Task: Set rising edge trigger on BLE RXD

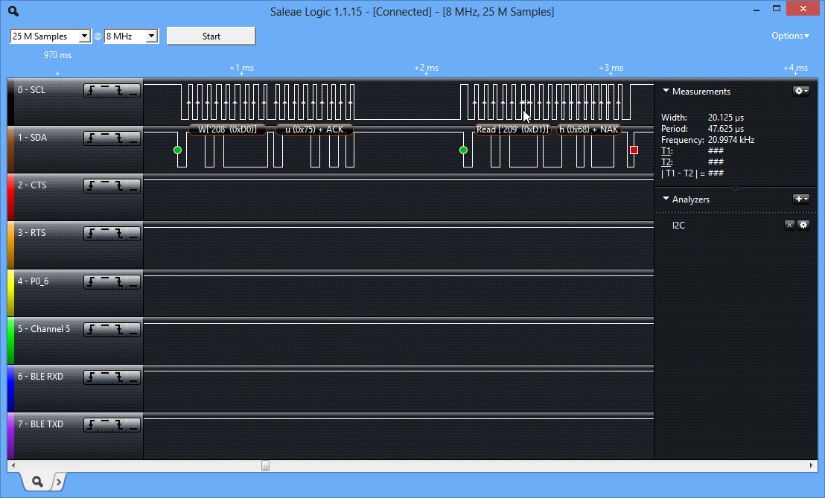Action: [x=91, y=377]
